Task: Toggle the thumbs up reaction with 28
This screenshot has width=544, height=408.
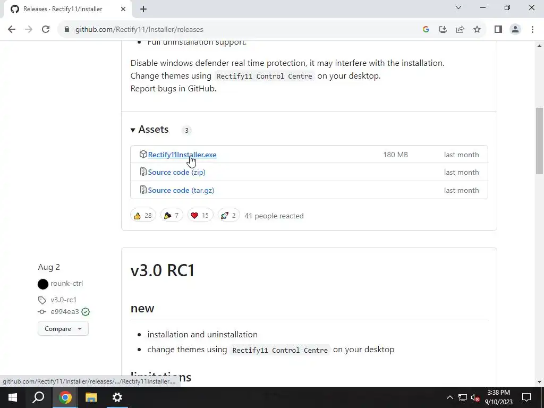Action: point(143,216)
